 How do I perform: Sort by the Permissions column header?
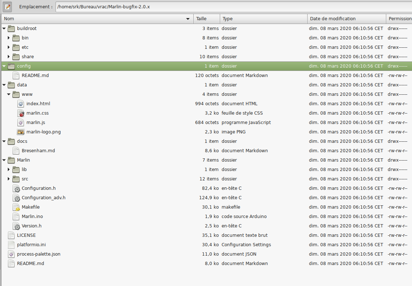tap(399, 18)
